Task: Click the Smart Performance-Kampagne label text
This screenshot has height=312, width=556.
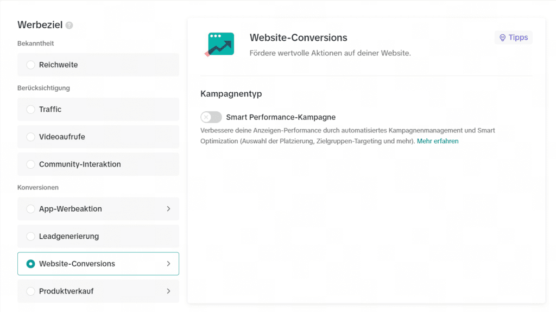Action: coord(281,117)
